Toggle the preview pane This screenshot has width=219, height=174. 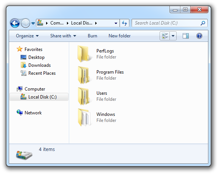(x=186, y=36)
